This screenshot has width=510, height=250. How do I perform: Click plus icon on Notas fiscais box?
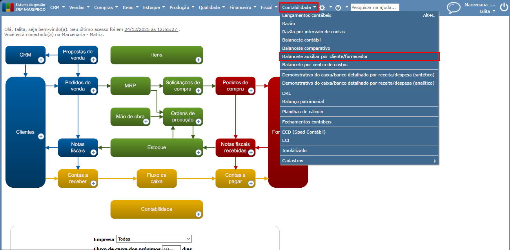(93, 152)
